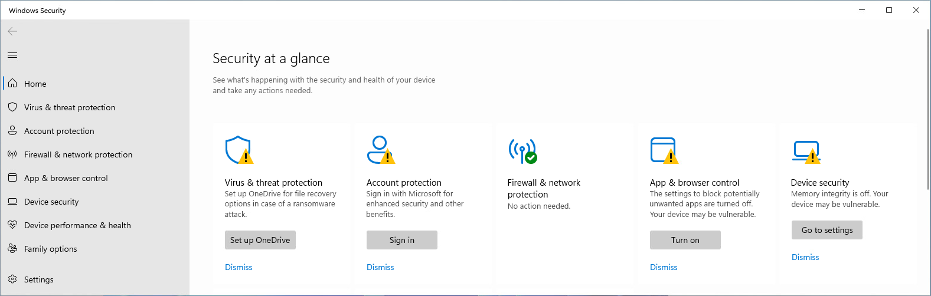
Task: Click the person icon beside Account protection
Action: (x=12, y=130)
